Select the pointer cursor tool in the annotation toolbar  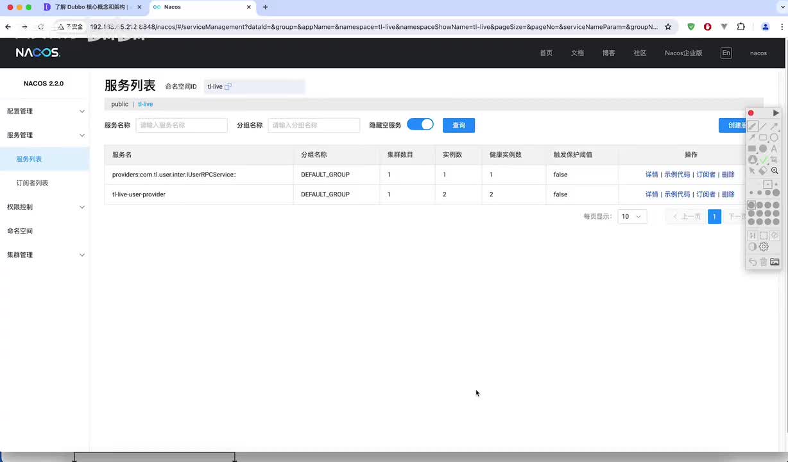752,171
